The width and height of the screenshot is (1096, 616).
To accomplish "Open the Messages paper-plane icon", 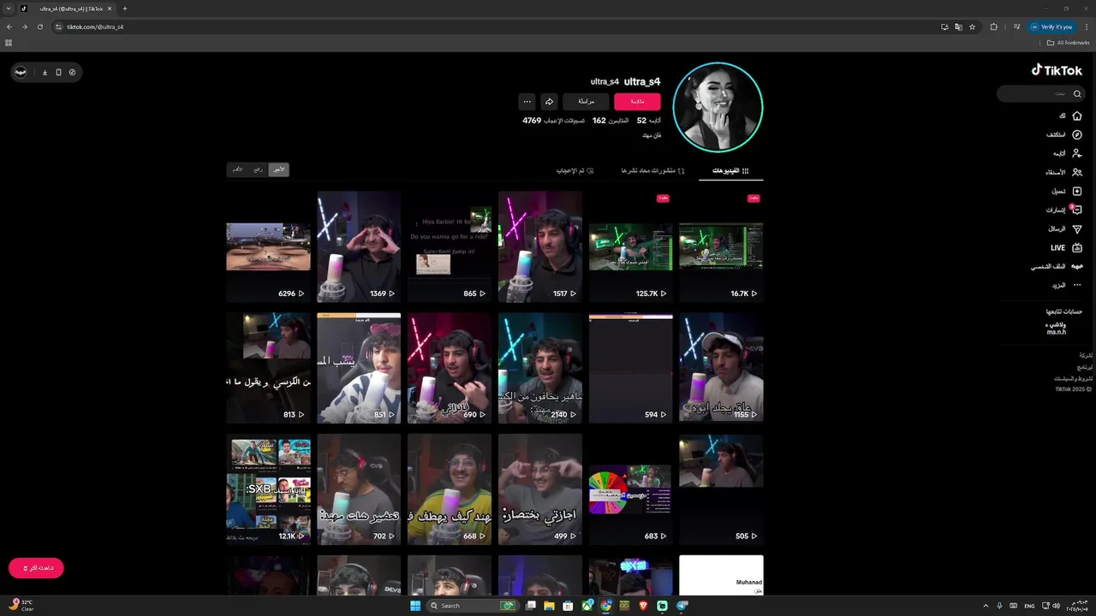I will [1077, 228].
